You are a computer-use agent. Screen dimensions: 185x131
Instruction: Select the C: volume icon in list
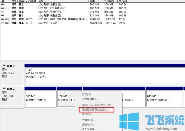(2, 19)
